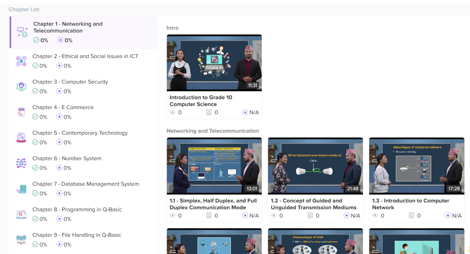470x254 pixels.
Task: Click the Chapter 8 Q-Basic programming icon
Action: 21,215
